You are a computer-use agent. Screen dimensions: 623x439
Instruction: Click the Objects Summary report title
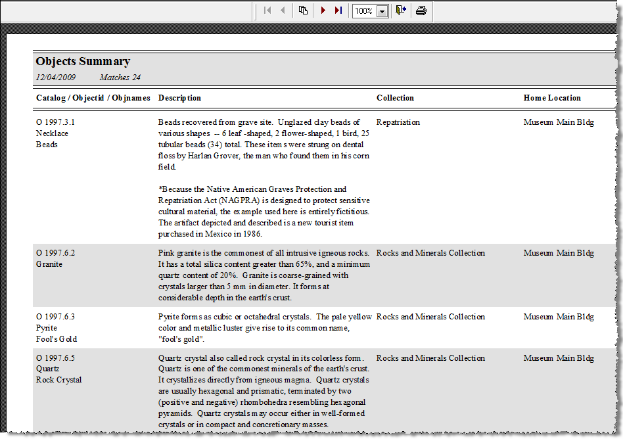pos(83,61)
